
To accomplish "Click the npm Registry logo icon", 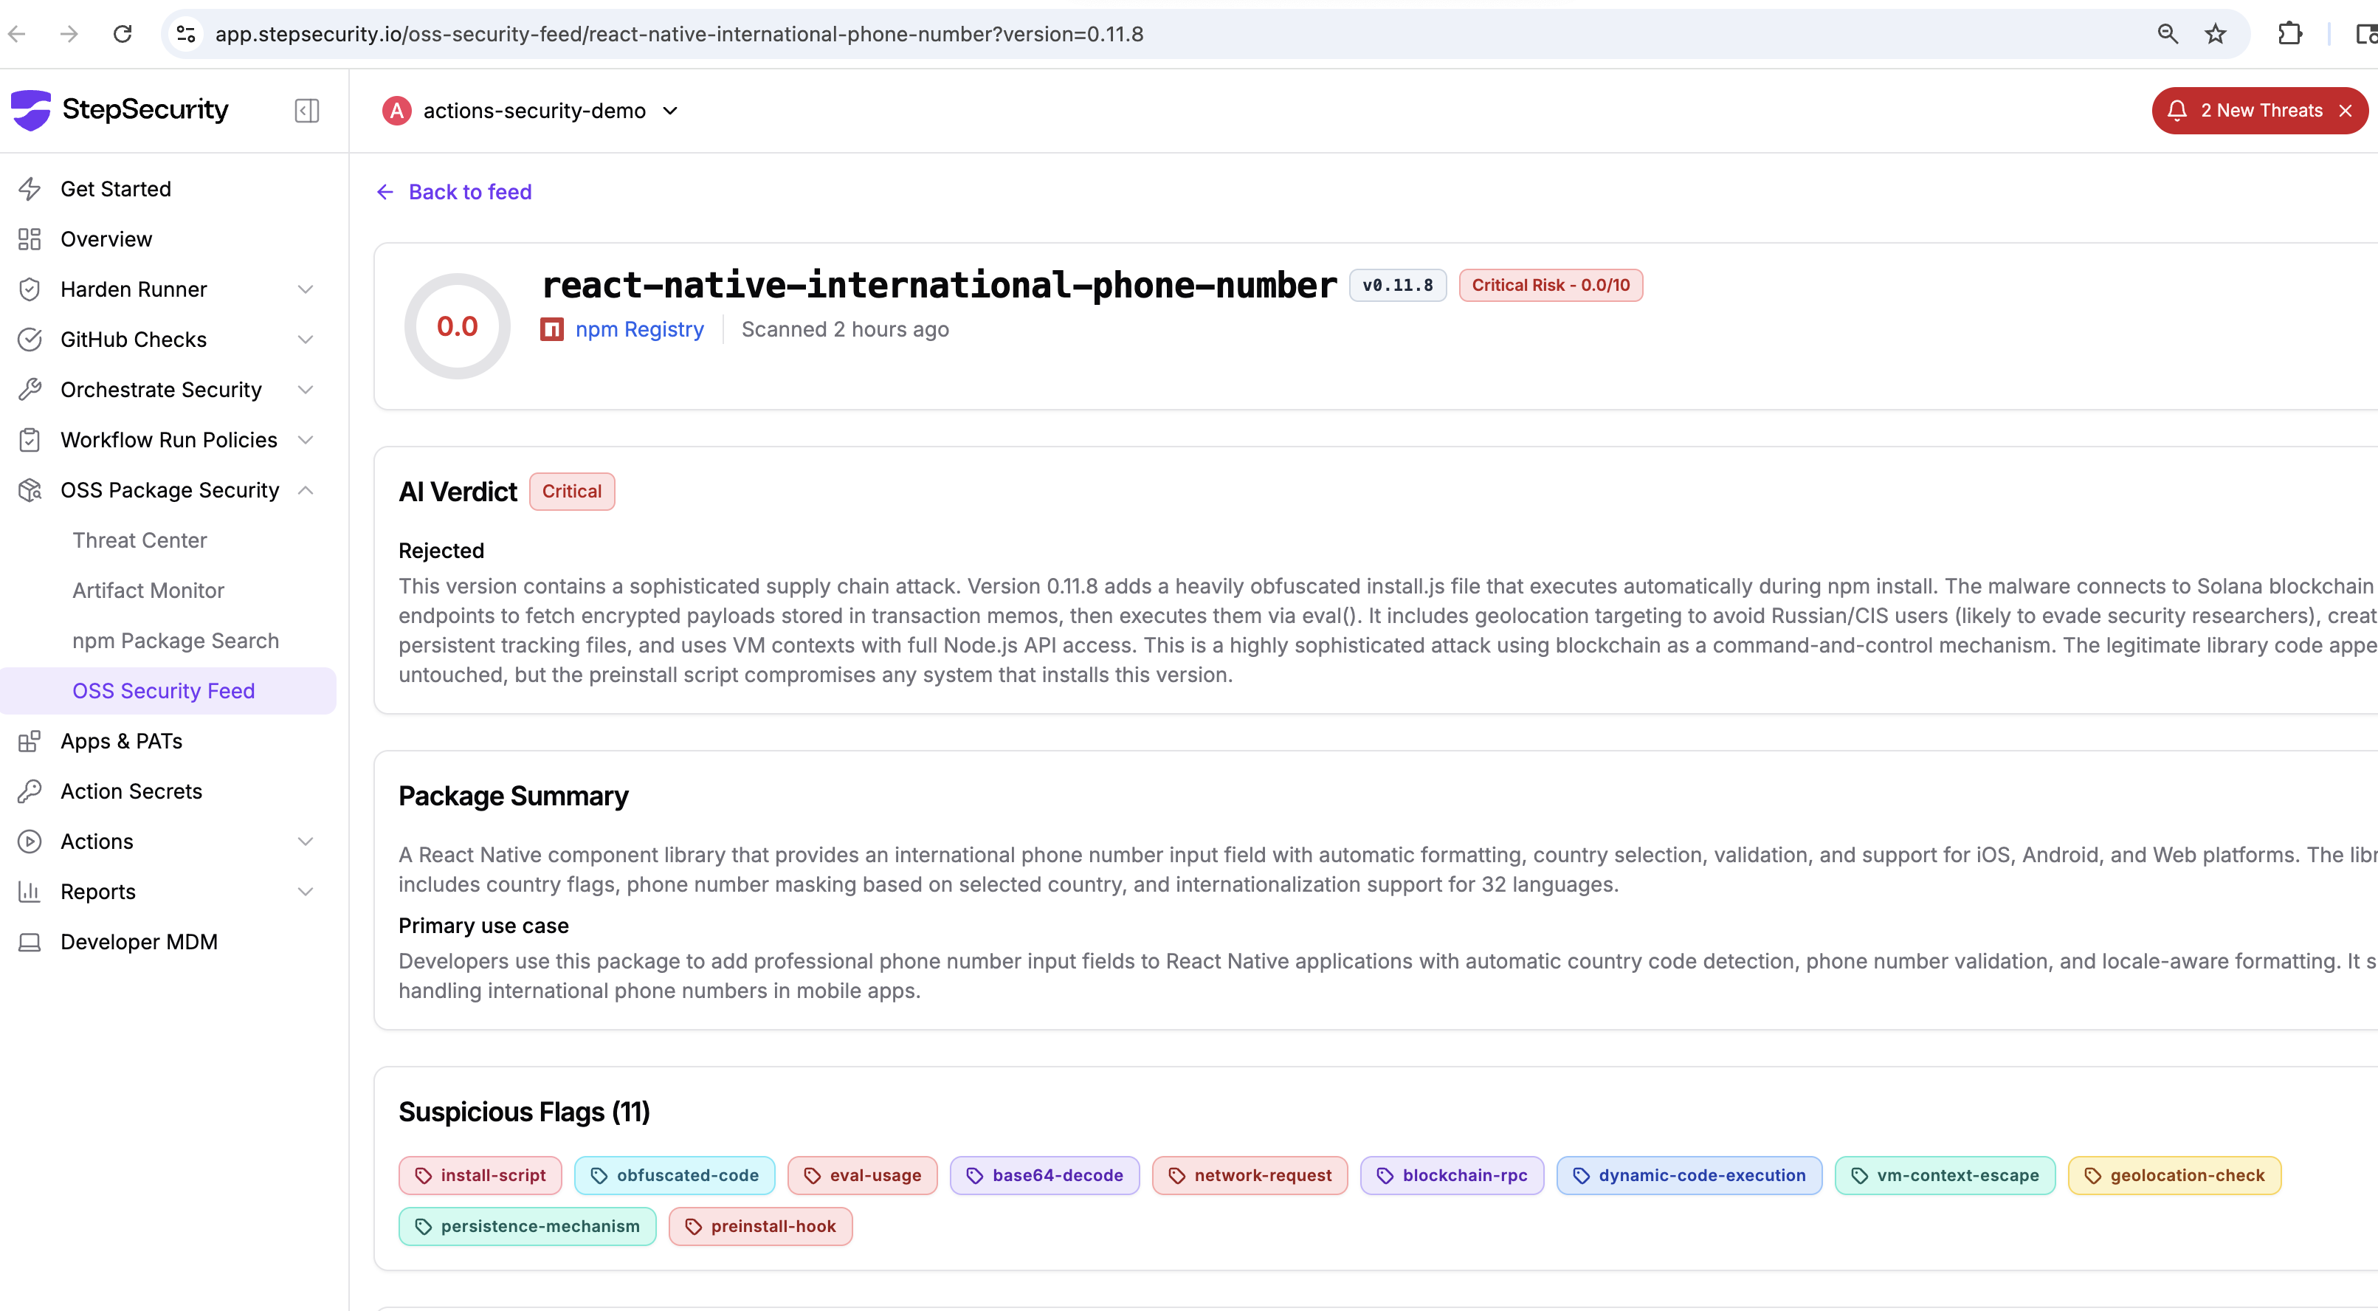I will tap(552, 330).
